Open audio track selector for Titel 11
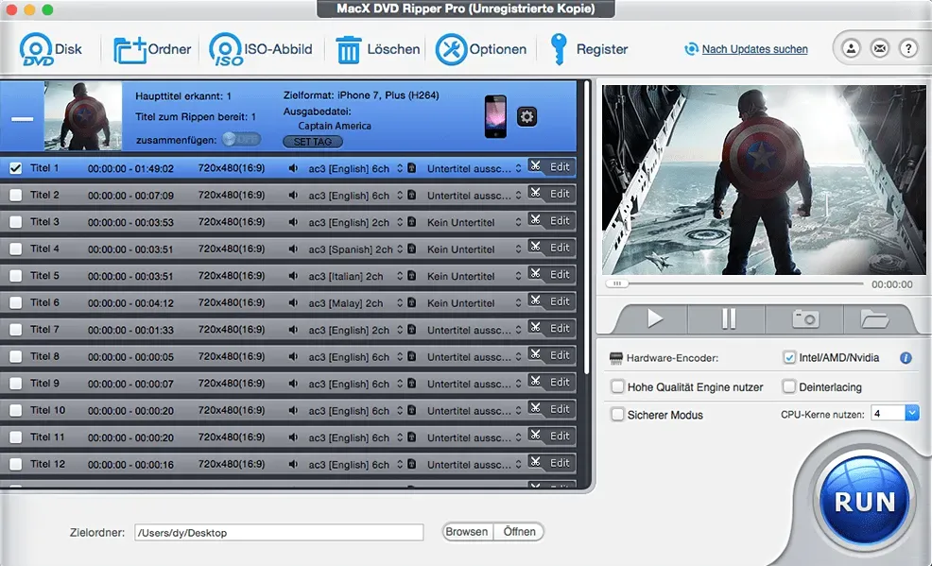 point(400,437)
